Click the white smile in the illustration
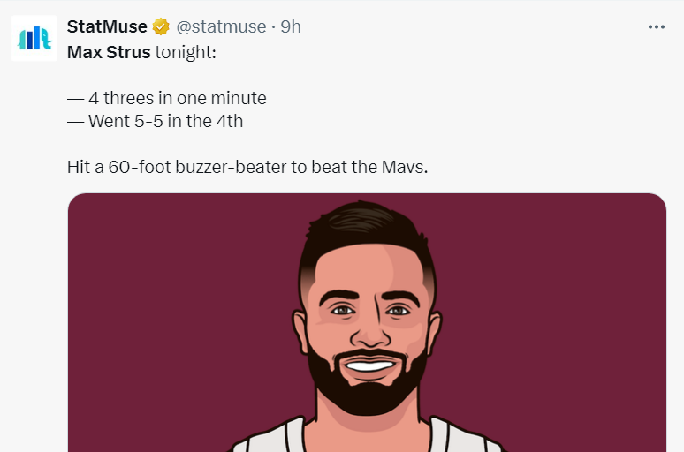 pos(370,364)
